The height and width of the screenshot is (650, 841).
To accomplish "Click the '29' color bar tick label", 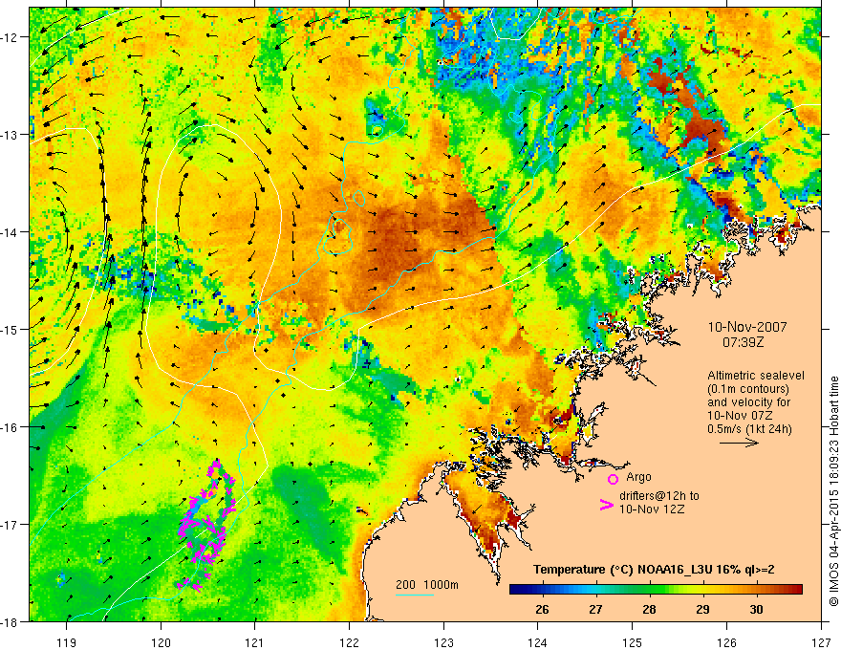I will 702,610.
